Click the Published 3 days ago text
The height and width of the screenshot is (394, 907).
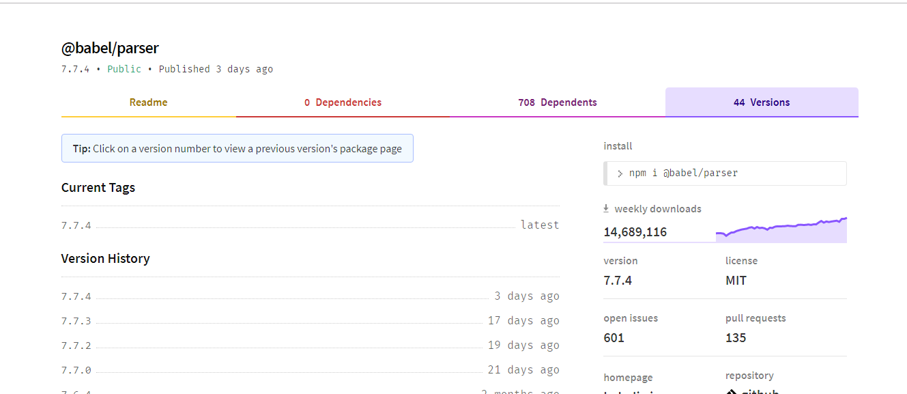click(215, 68)
